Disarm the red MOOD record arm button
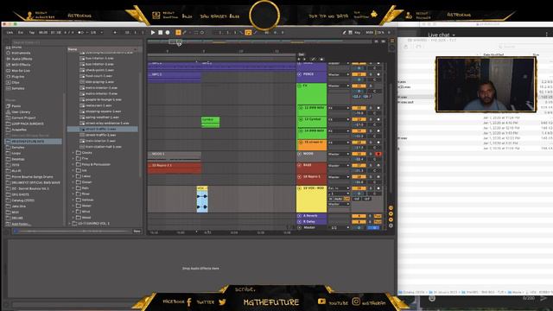The image size is (553, 311). (378, 154)
